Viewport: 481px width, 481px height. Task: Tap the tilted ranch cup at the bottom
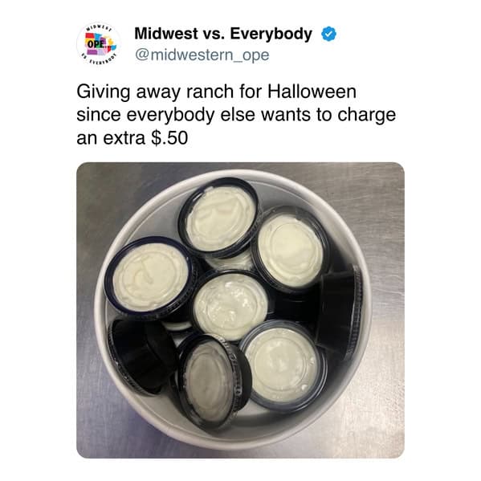(x=213, y=381)
